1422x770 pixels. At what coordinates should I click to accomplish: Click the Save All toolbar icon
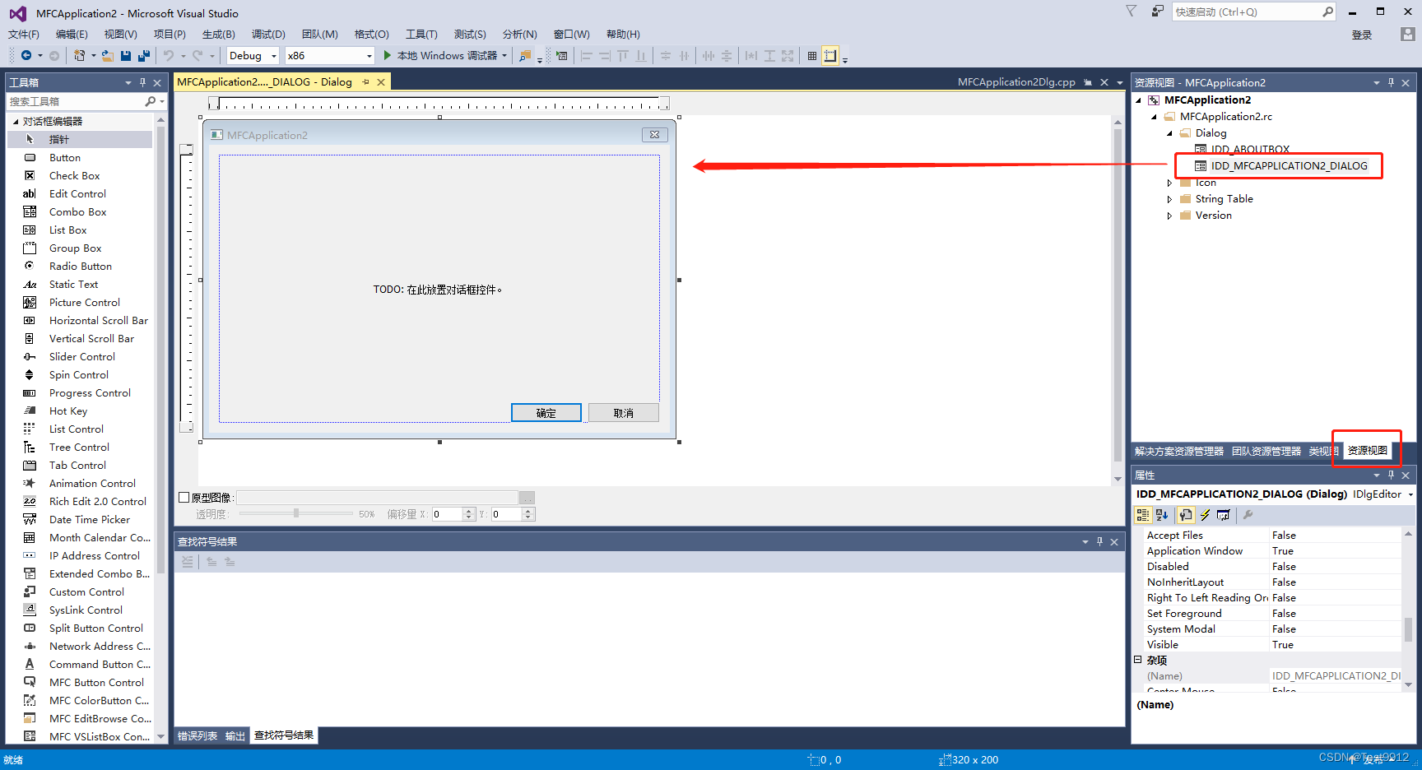pyautogui.click(x=142, y=55)
